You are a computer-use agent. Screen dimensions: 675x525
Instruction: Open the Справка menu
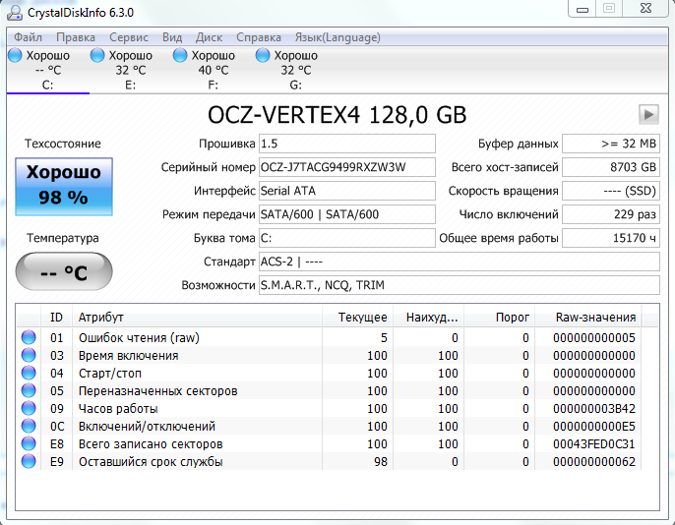[x=259, y=37]
